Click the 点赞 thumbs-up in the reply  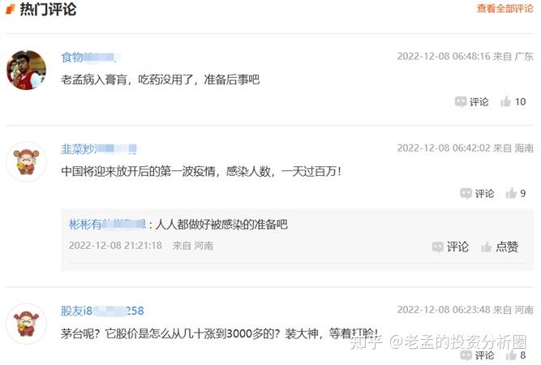click(x=486, y=247)
